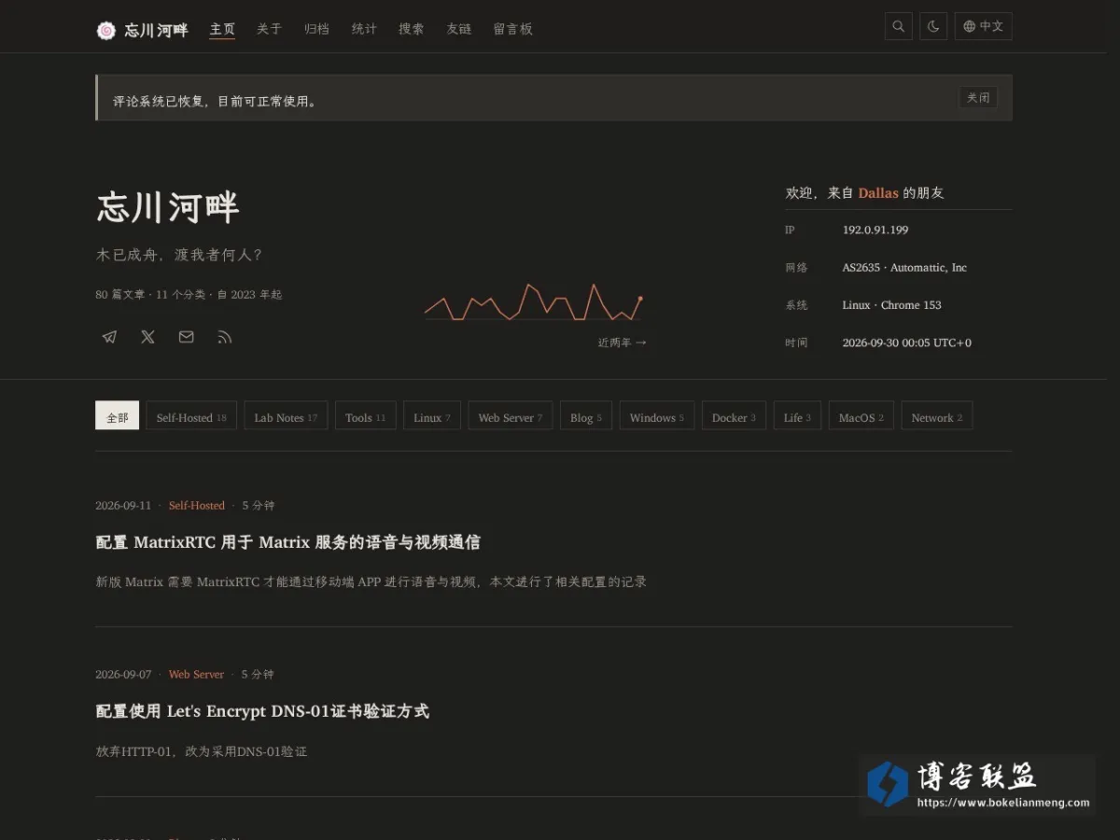The height and width of the screenshot is (840, 1120).
Task: Filter by Docker 3 category
Action: [735, 416]
